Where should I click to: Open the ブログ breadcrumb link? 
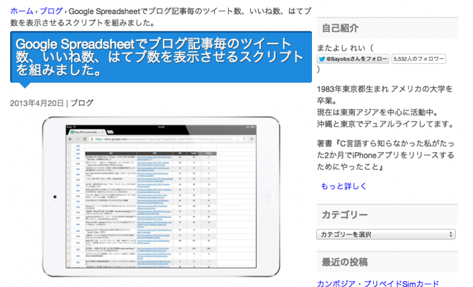pos(51,11)
